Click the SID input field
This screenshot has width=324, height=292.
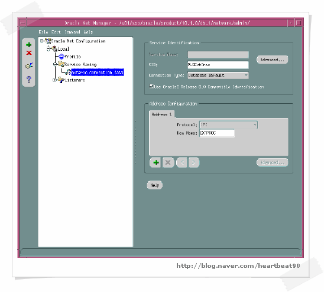click(218, 65)
